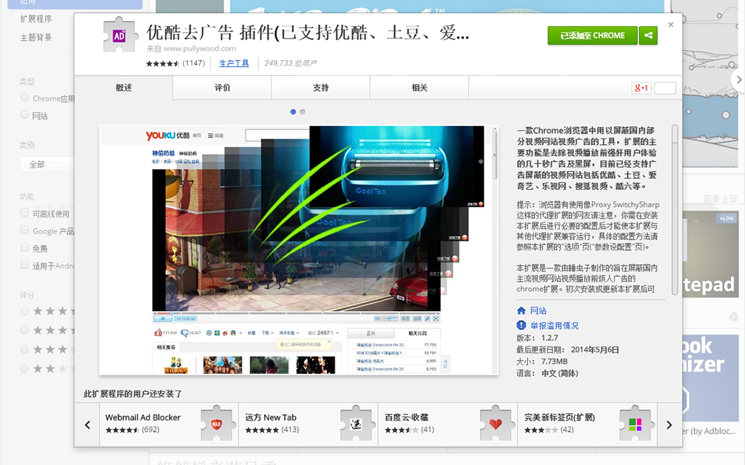Select the two-star rating filter radio
This screenshot has height=465, width=745.
tap(25, 368)
